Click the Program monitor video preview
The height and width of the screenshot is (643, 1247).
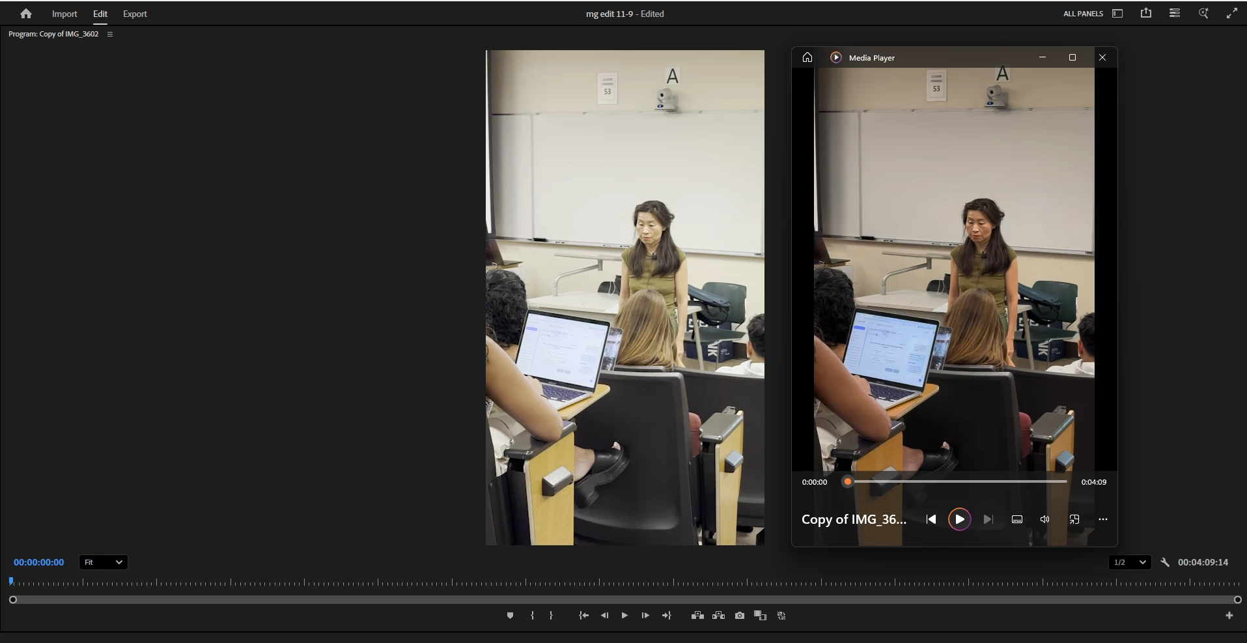point(625,298)
